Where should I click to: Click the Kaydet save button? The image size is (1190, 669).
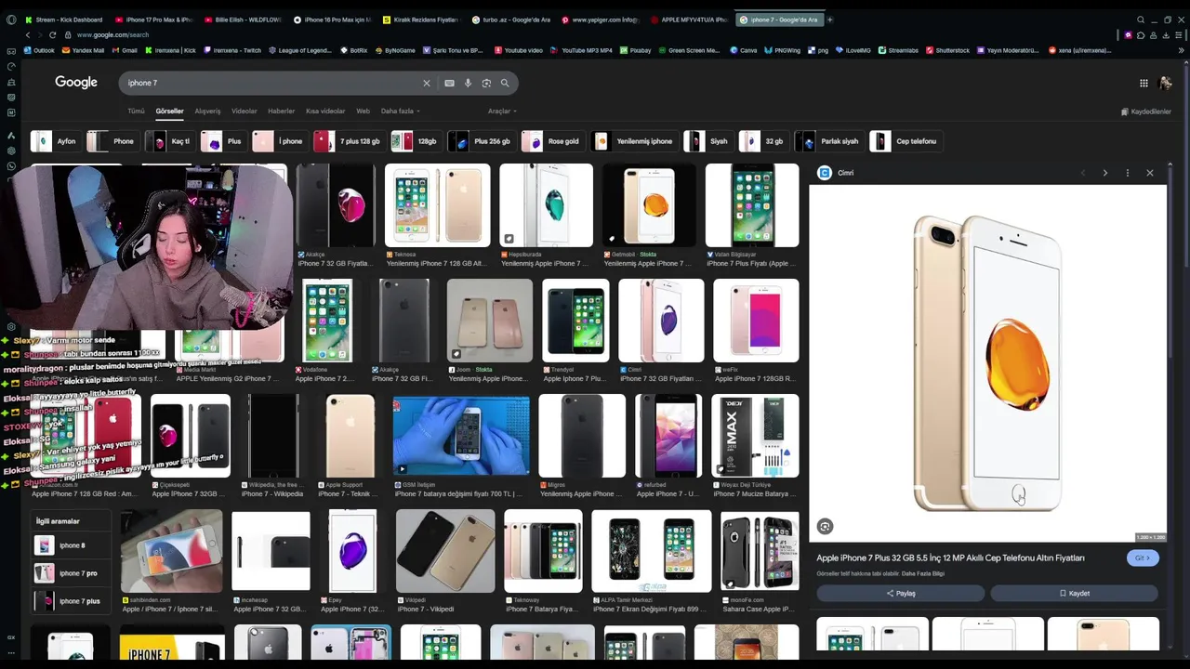point(1074,594)
